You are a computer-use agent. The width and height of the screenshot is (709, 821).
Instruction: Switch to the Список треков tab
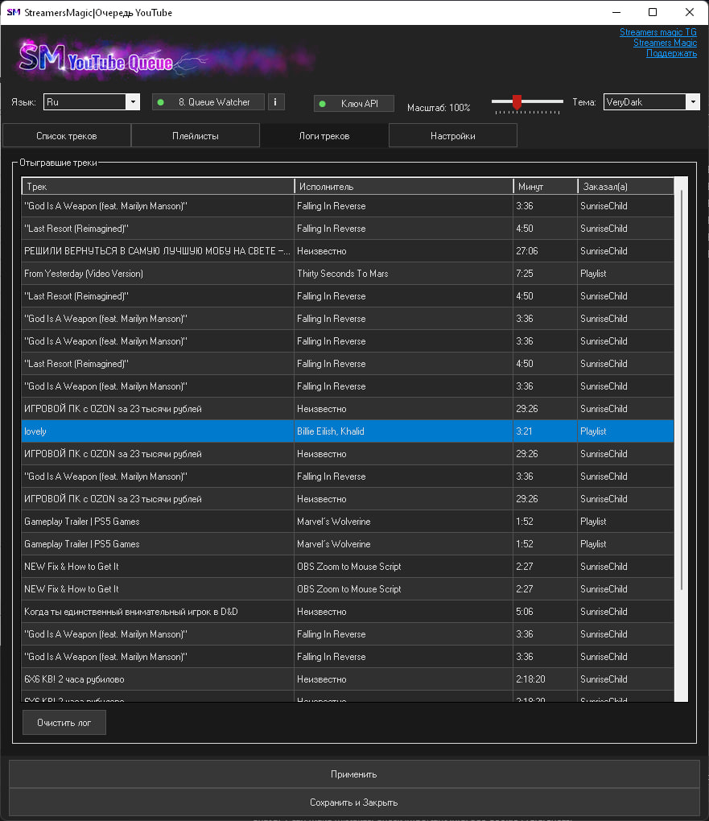[67, 136]
